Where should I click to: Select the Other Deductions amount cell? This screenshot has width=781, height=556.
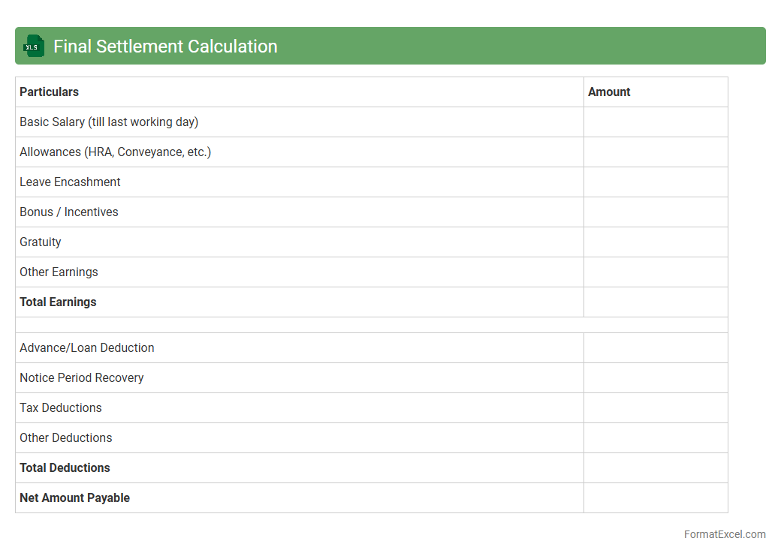tap(655, 438)
